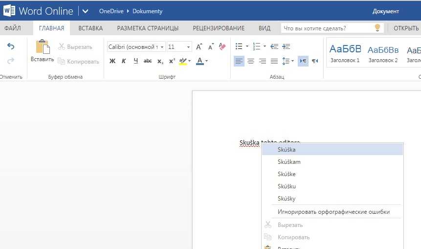Apply Заголовок 1 style

[345, 53]
